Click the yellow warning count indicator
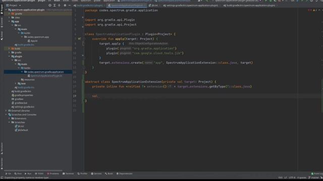This screenshot has height=181, width=323. 315,10
